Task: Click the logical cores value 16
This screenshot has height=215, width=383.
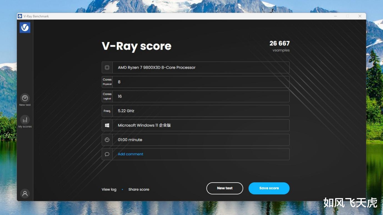Action: [120, 96]
